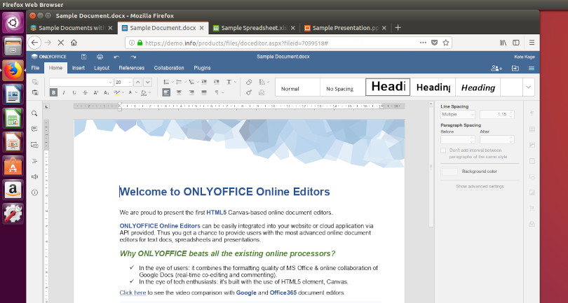Switch to the References tab
This screenshot has height=303, width=568.
point(132,68)
